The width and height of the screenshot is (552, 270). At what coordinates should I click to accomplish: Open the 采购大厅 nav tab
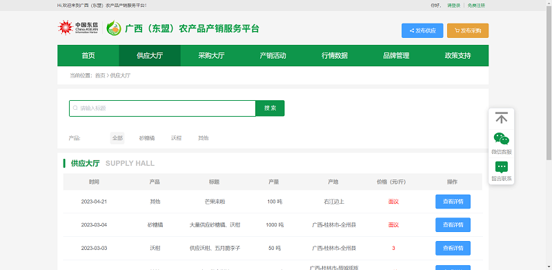pos(211,56)
